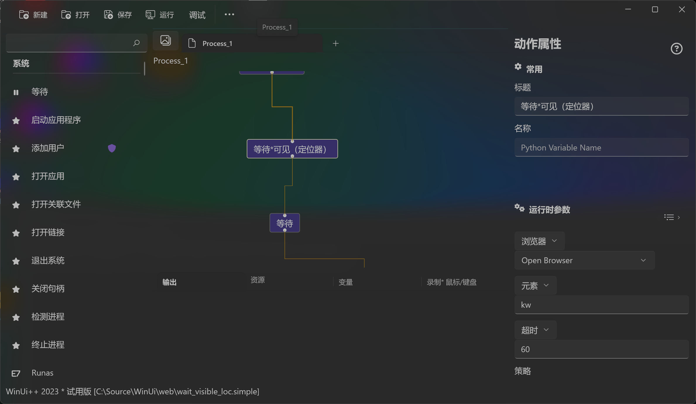Click the Open file icon
Viewport: 696px width, 404px height.
coord(66,15)
